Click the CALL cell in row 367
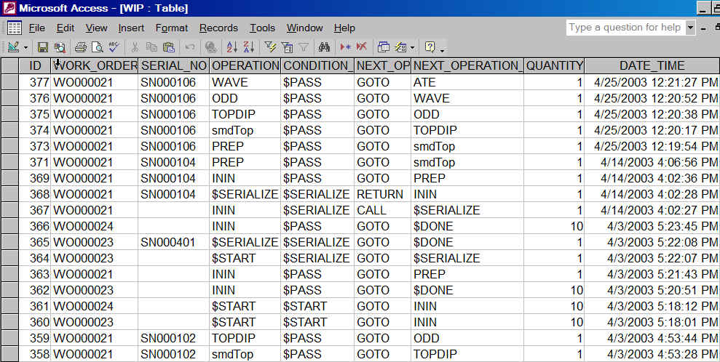This screenshot has width=720, height=362. click(x=382, y=210)
